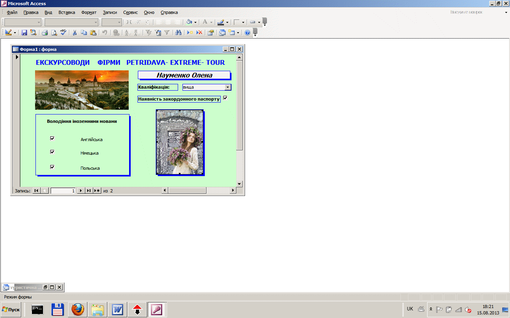Expand the Кваліфікація combo box

pyautogui.click(x=228, y=87)
